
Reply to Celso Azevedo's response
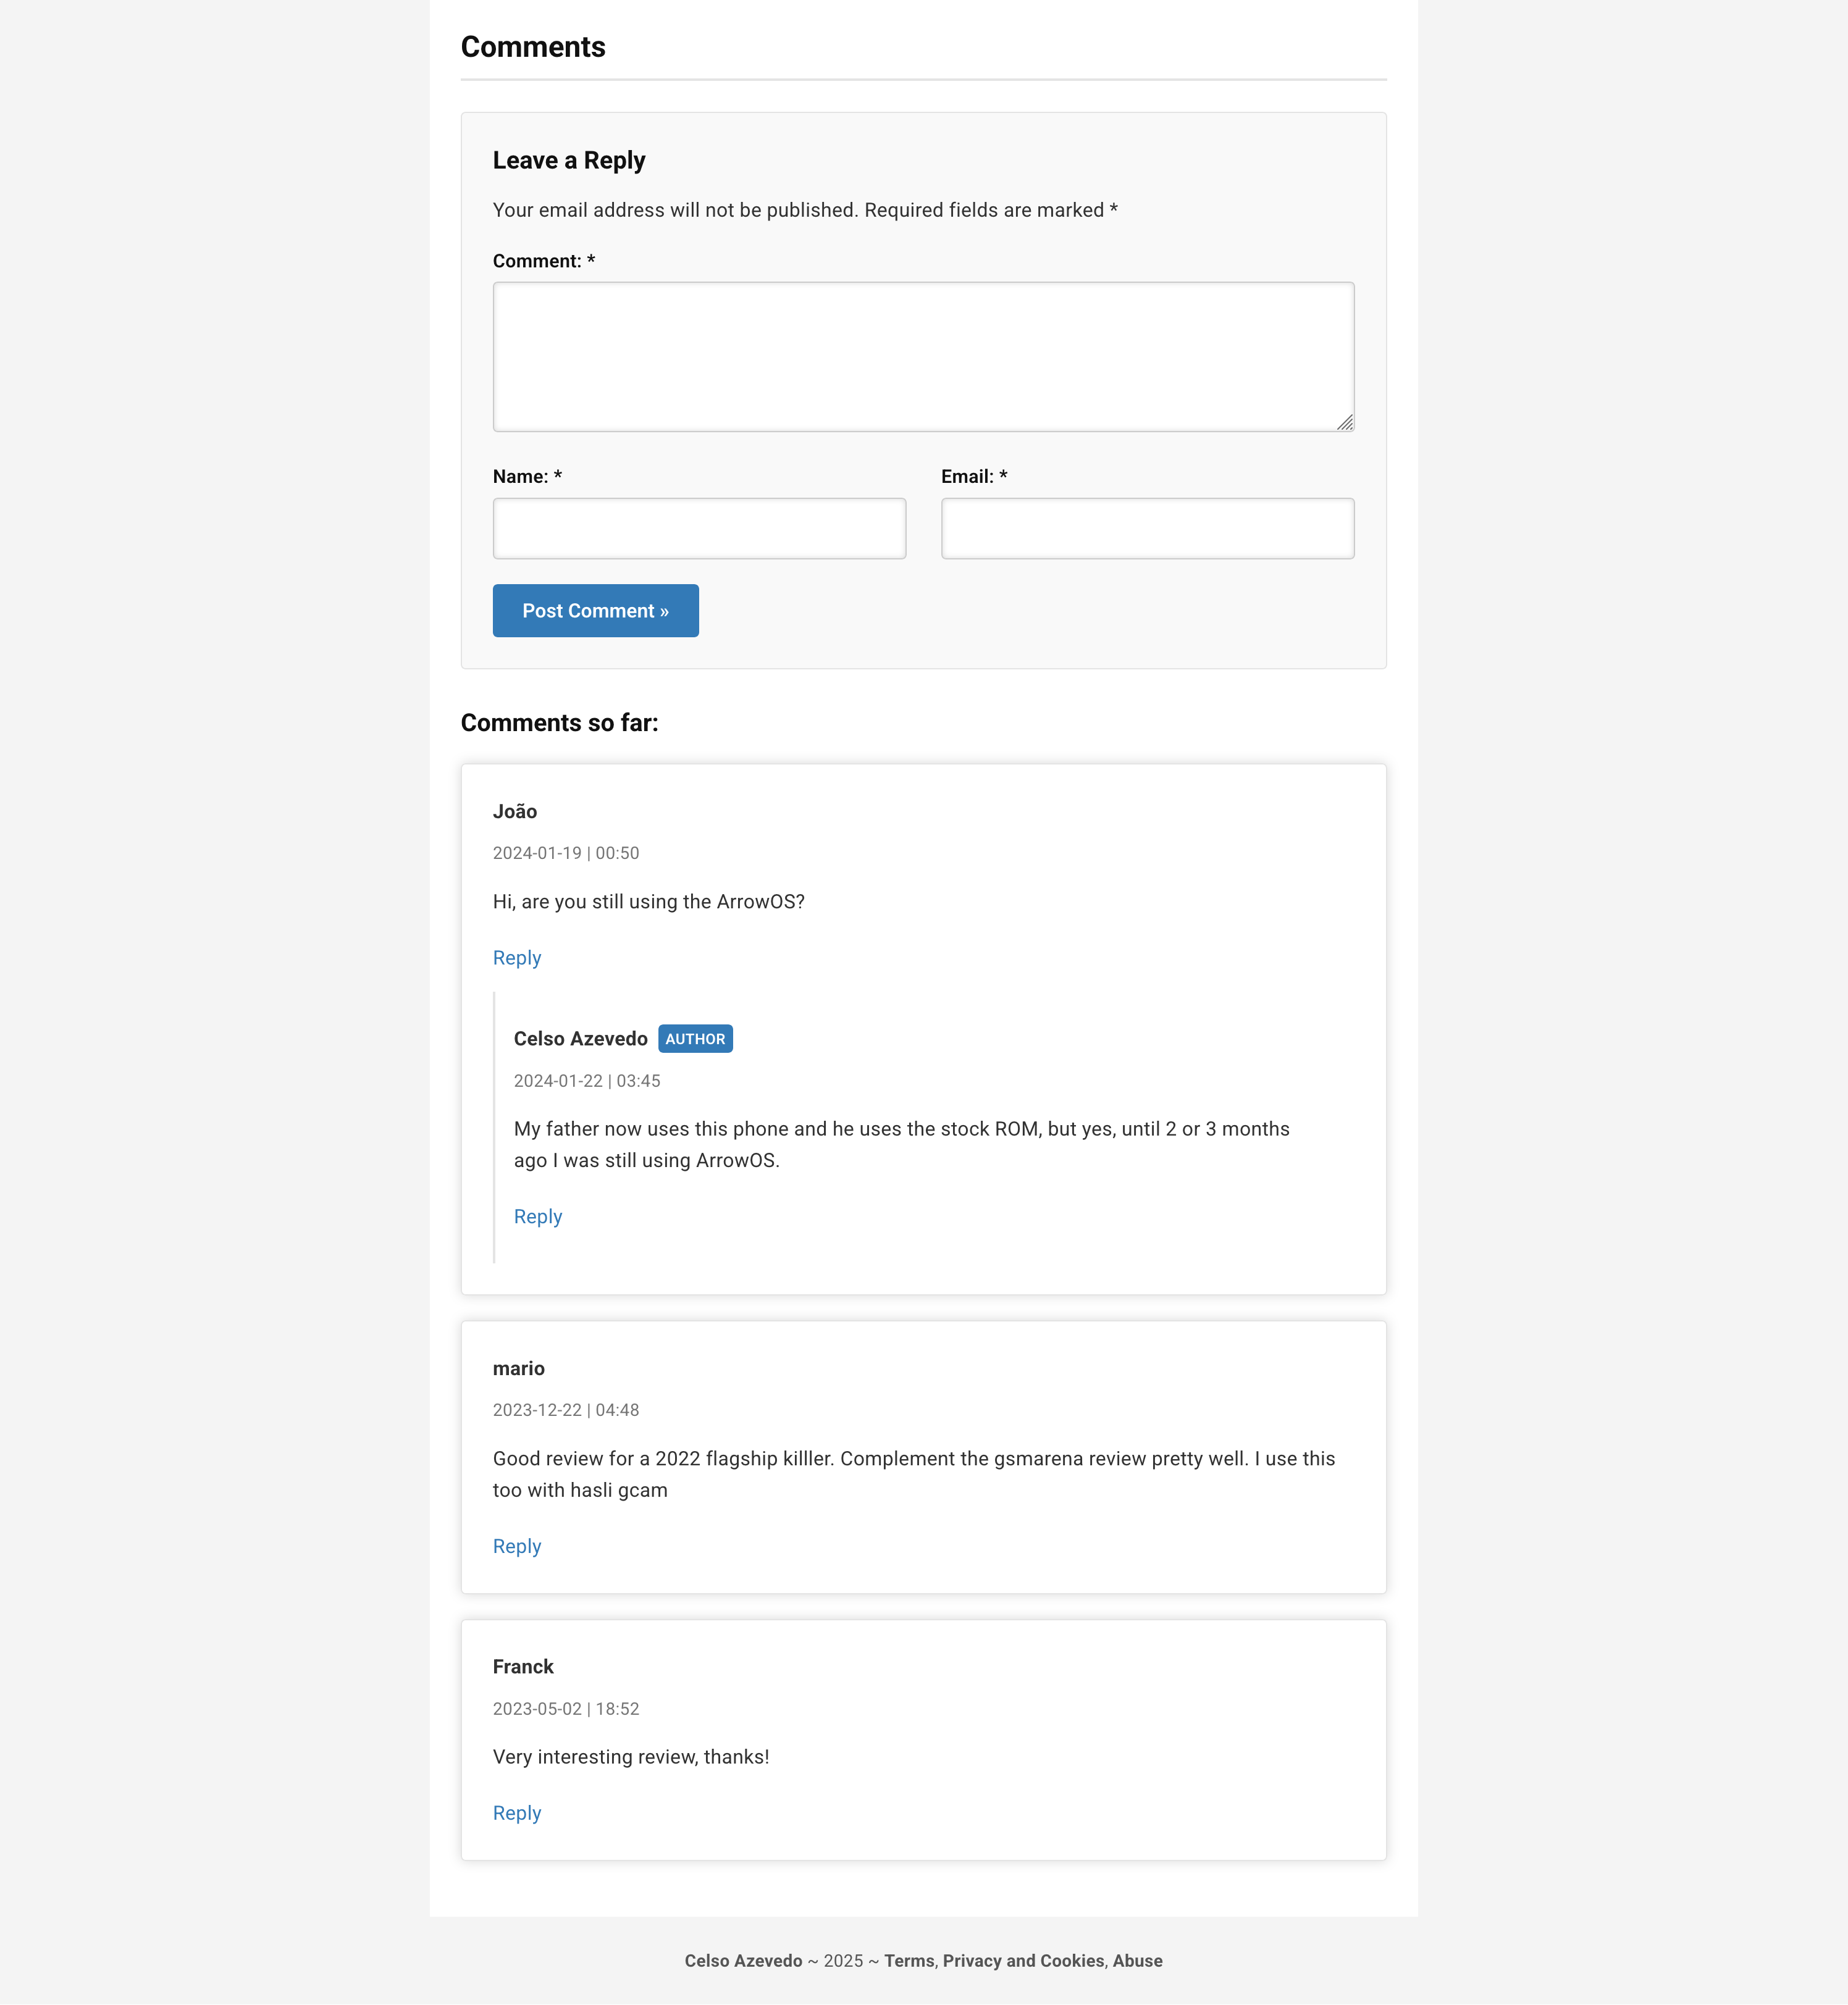(537, 1216)
